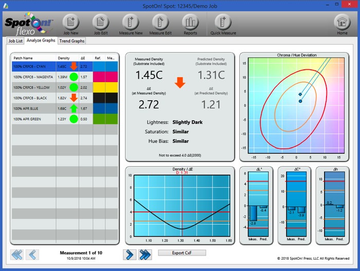Click the Export CxF button
The image size is (360, 271).
[x=182, y=253]
